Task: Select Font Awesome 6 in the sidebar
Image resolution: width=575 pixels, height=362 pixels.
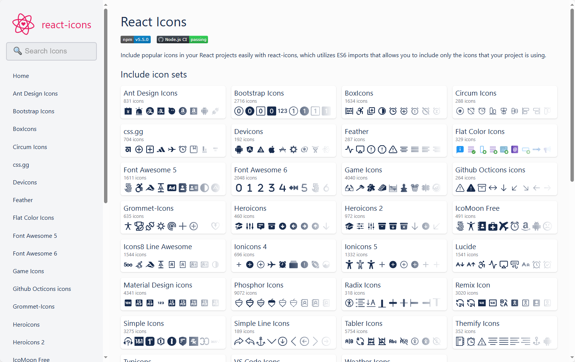Action: (x=35, y=253)
